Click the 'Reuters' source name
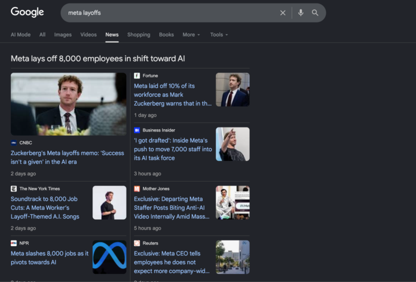The height and width of the screenshot is (282, 416). pyautogui.click(x=150, y=243)
